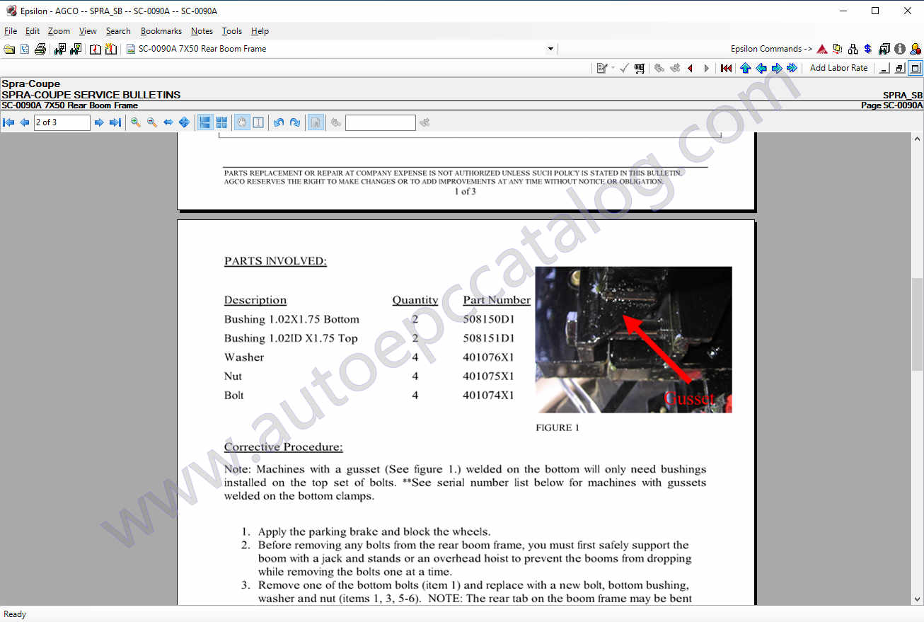Click the red AGCO triangle icon
The image size is (924, 622).
coord(822,49)
